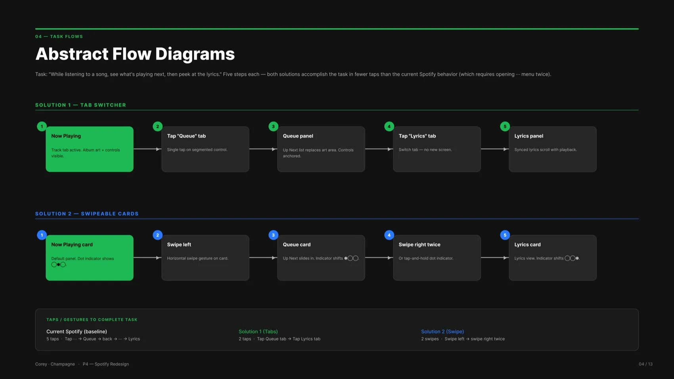Viewport: 674px width, 379px height.
Task: Click the green "Solution 1 (Tabs)" heading
Action: pyautogui.click(x=258, y=331)
